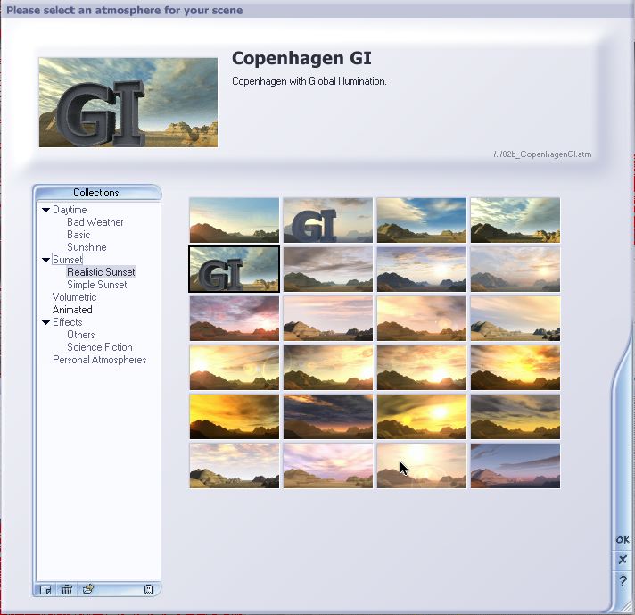The image size is (635, 615).
Task: Click the Collections panel header
Action: [x=97, y=193]
